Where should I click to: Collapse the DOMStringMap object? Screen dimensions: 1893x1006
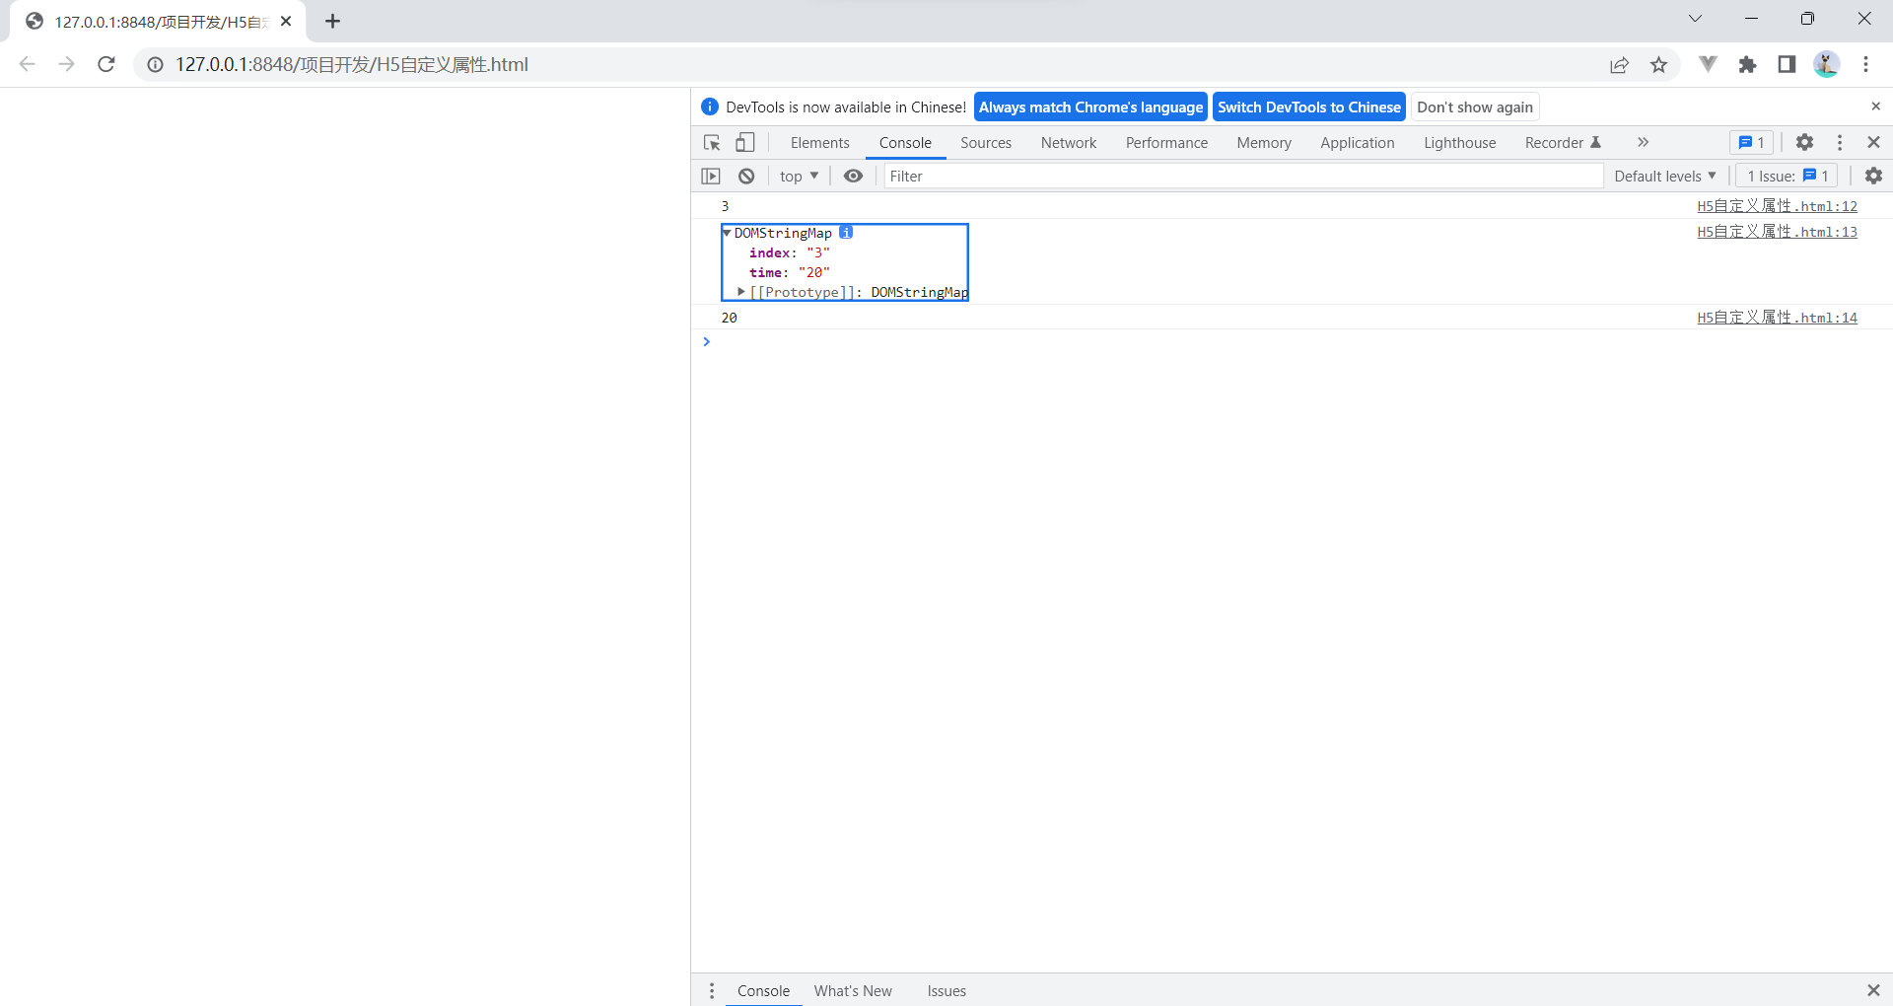click(x=728, y=233)
